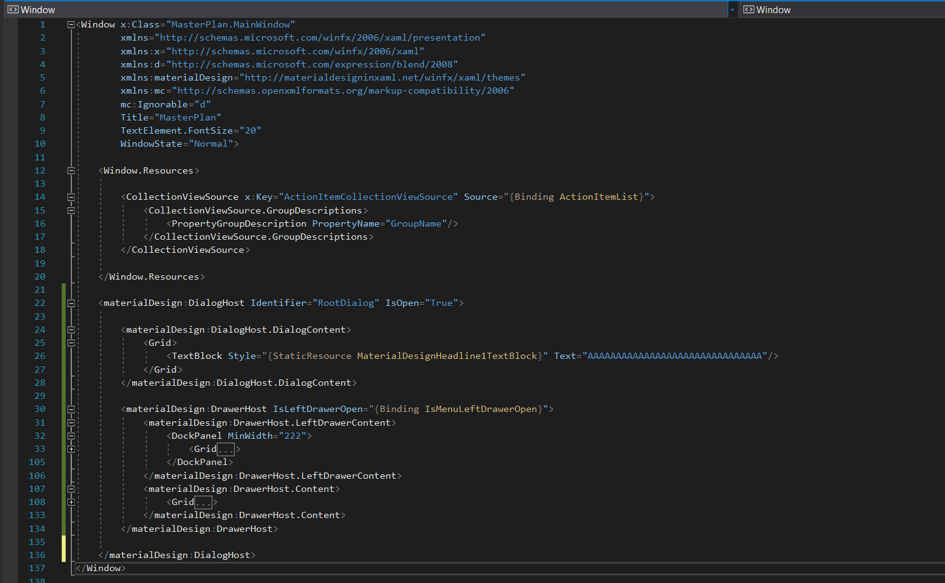Click line number 22 in the margin

(x=40, y=303)
